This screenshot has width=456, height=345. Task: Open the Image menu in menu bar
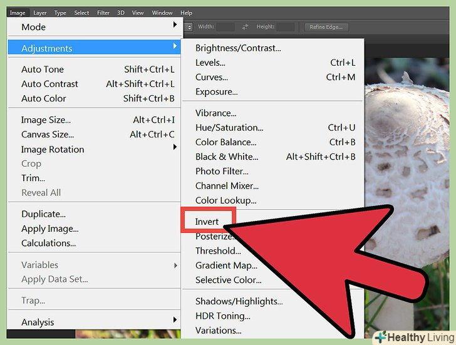click(18, 13)
